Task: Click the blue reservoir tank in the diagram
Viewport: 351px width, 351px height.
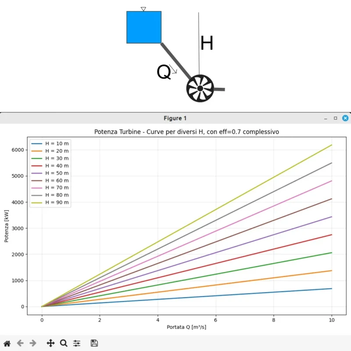Action: 144,27
